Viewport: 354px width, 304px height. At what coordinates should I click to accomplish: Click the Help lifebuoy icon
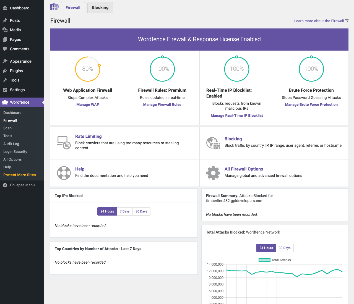64,173
